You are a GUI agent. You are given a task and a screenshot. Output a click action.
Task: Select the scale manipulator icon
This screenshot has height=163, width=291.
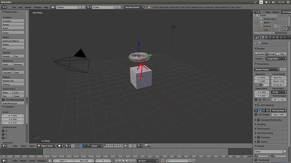point(88,146)
